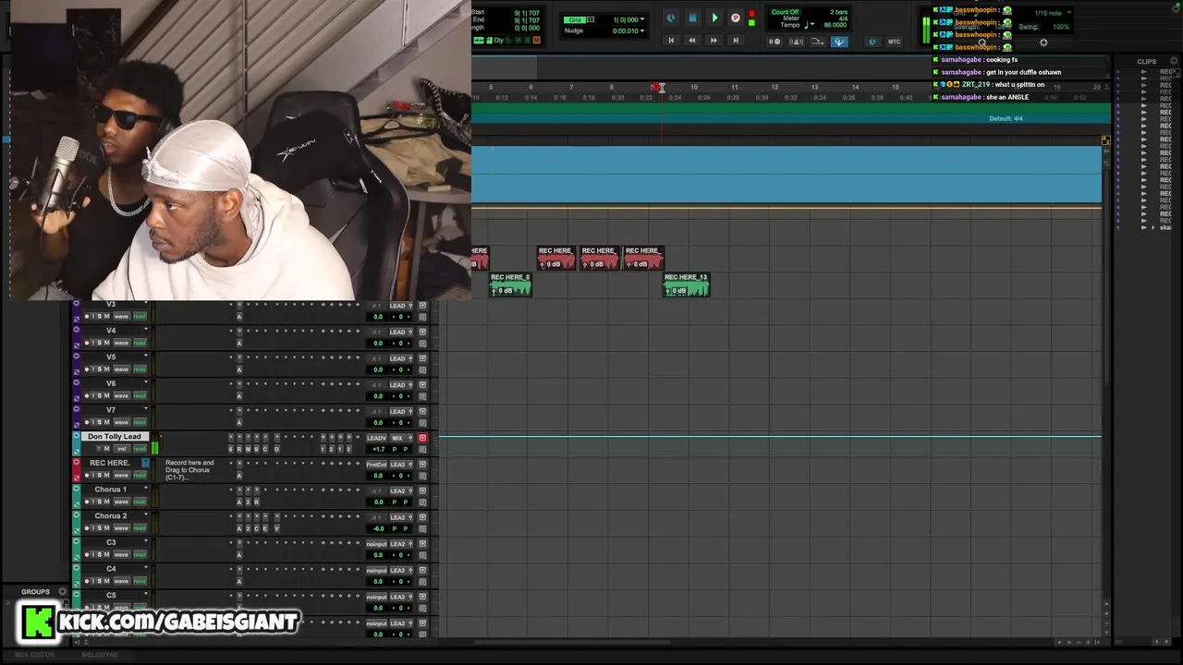Screen dimensions: 1183x665
Task: Open the 1/16 note quantize dropdown
Action: [x=1068, y=13]
